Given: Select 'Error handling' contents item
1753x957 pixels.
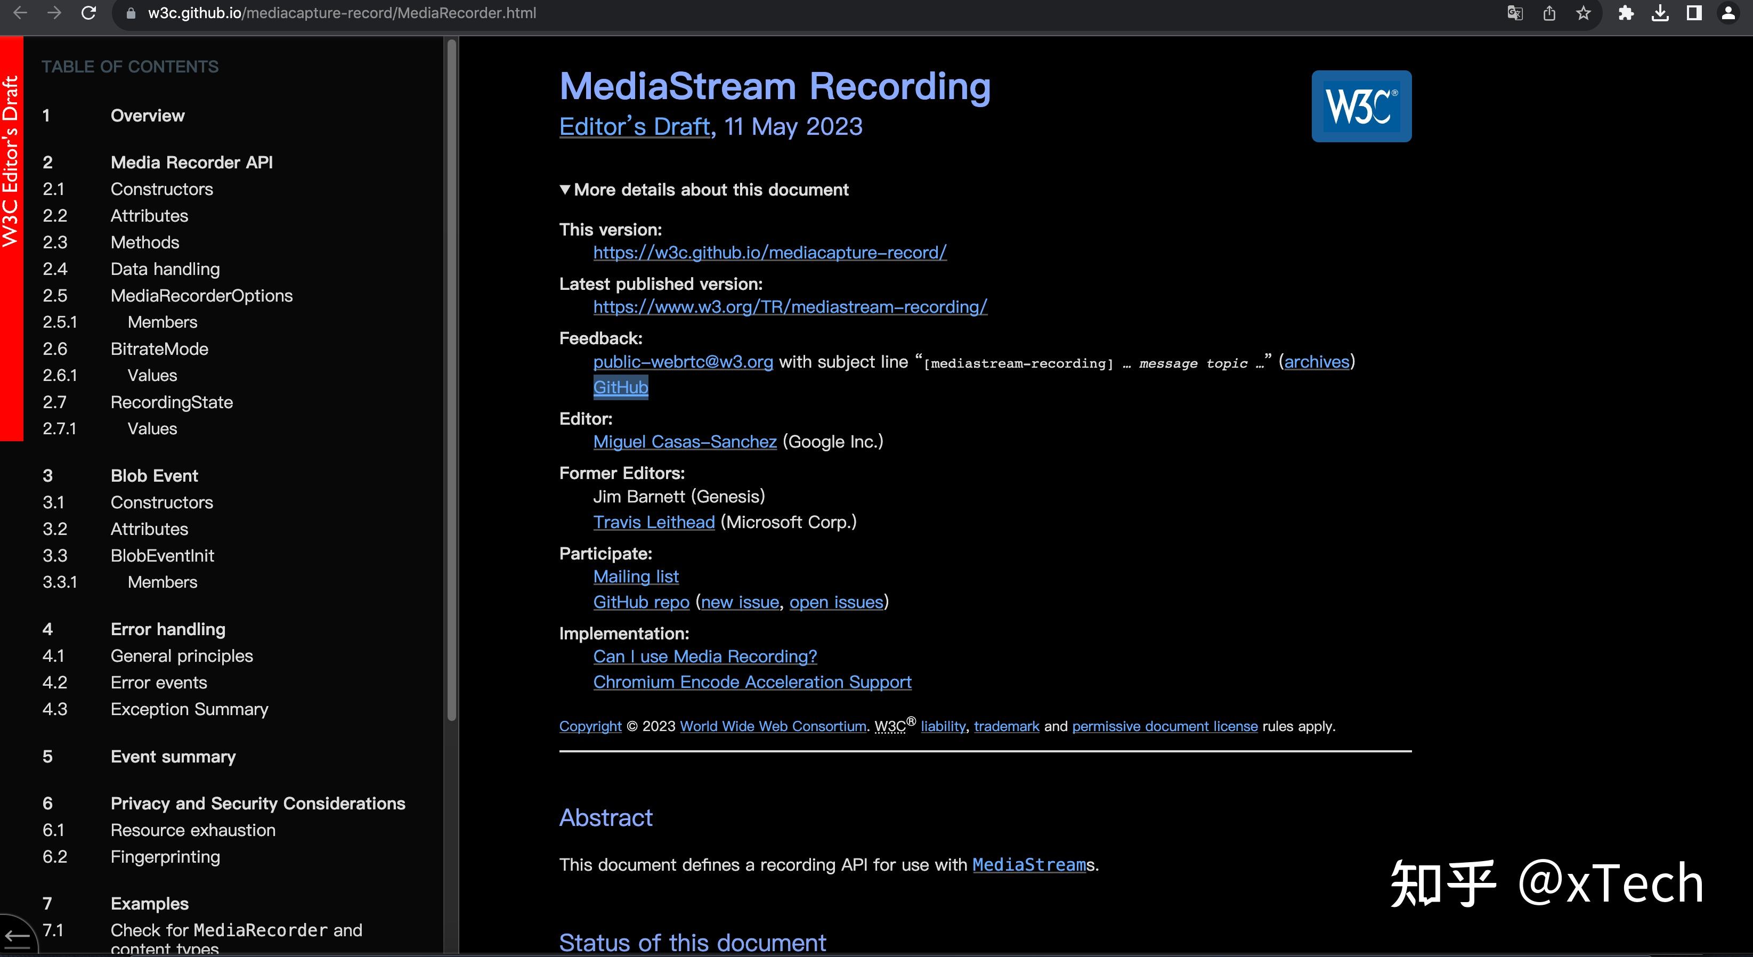Looking at the screenshot, I should [x=167, y=630].
